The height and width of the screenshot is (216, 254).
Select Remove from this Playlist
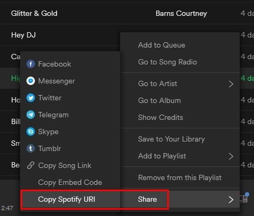pos(180,177)
